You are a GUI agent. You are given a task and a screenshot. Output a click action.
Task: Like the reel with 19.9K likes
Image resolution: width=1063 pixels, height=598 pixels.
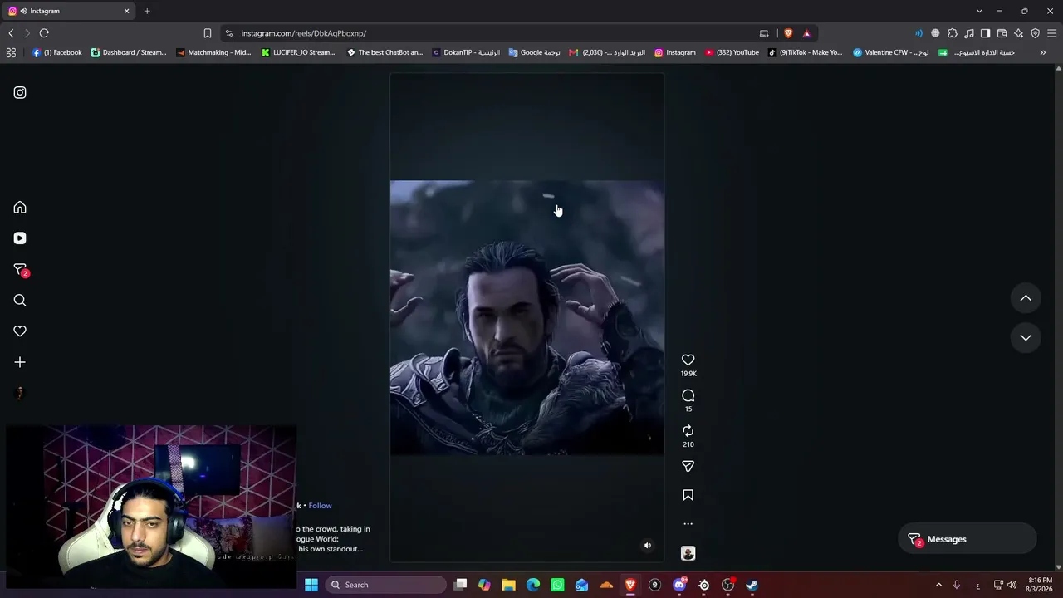688,360
